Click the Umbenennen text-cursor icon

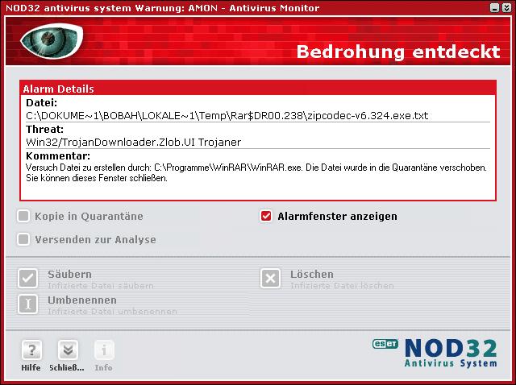coord(27,304)
